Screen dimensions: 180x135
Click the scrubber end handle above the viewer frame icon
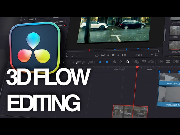pyautogui.click(x=159, y=51)
